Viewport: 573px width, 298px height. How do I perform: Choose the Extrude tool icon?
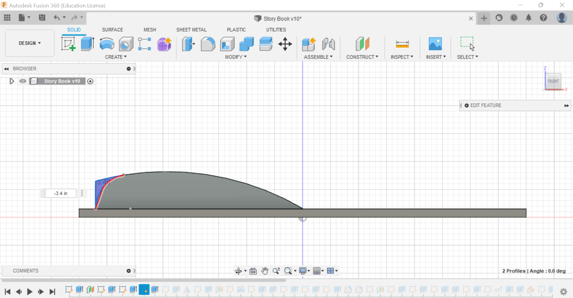pyautogui.click(x=88, y=44)
